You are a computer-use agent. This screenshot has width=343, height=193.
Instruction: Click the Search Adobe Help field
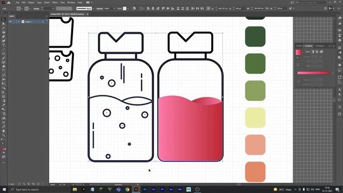pyautogui.click(x=311, y=3)
